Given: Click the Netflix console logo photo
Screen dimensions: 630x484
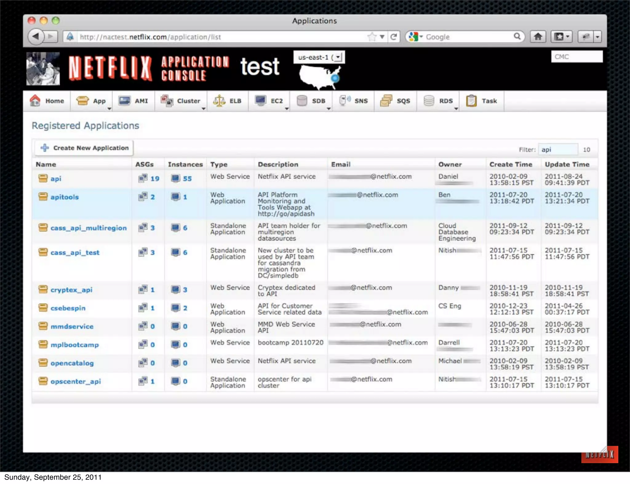Looking at the screenshot, I should pos(43,68).
